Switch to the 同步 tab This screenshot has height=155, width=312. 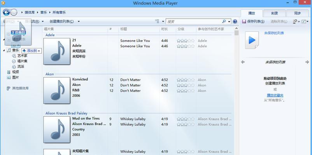point(298,13)
